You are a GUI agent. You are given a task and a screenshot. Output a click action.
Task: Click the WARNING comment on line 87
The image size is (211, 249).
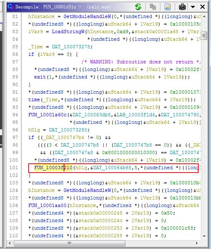click(x=141, y=62)
